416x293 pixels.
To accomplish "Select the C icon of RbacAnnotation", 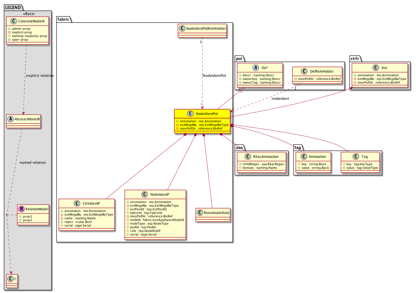I will click(248, 156).
